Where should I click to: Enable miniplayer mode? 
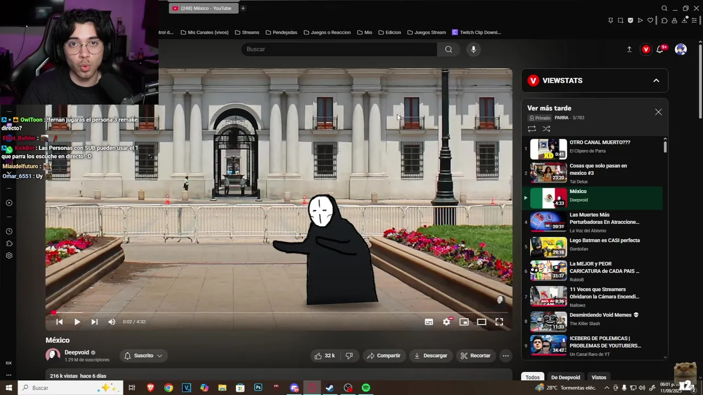pos(464,322)
